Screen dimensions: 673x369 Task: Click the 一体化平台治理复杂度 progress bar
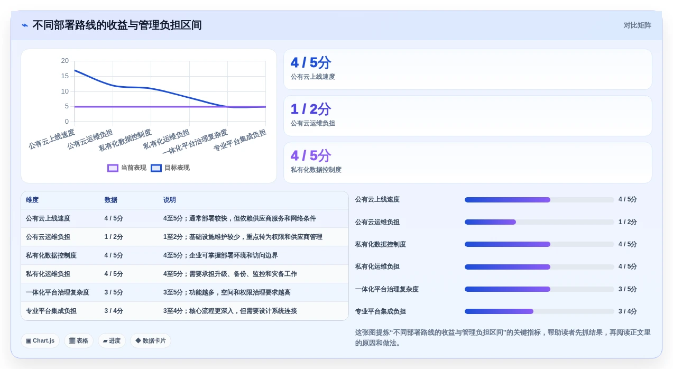539,289
